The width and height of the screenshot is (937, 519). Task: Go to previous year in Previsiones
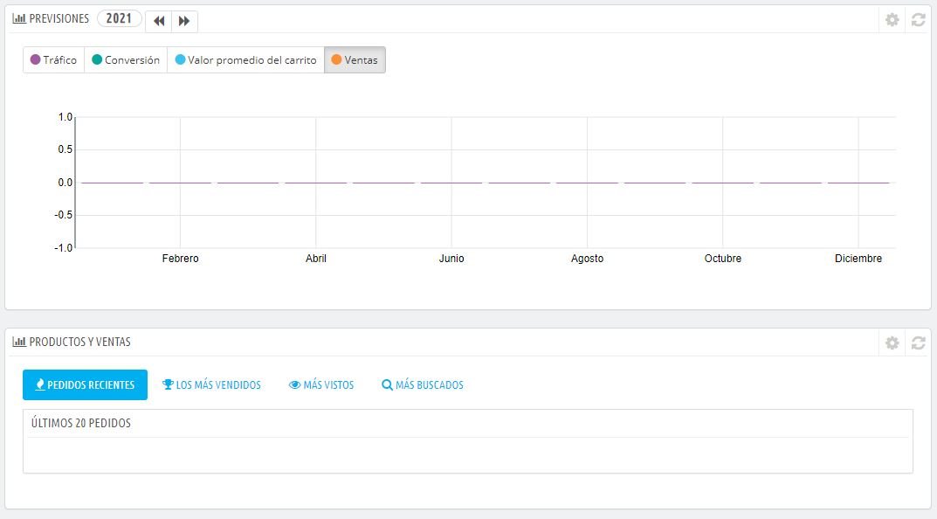pyautogui.click(x=159, y=21)
